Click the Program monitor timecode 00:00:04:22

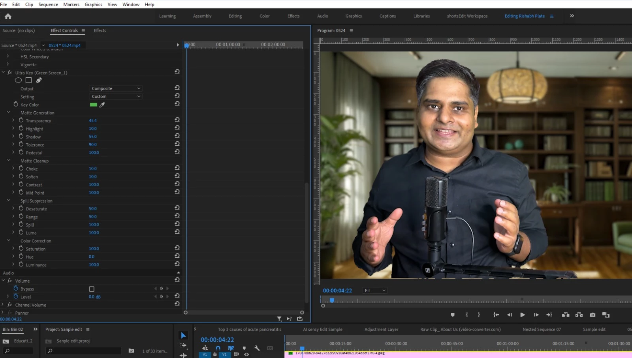[x=337, y=291]
